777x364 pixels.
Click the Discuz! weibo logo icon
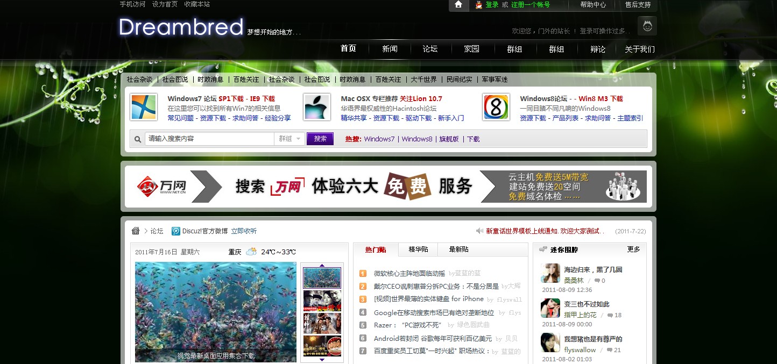coord(176,231)
